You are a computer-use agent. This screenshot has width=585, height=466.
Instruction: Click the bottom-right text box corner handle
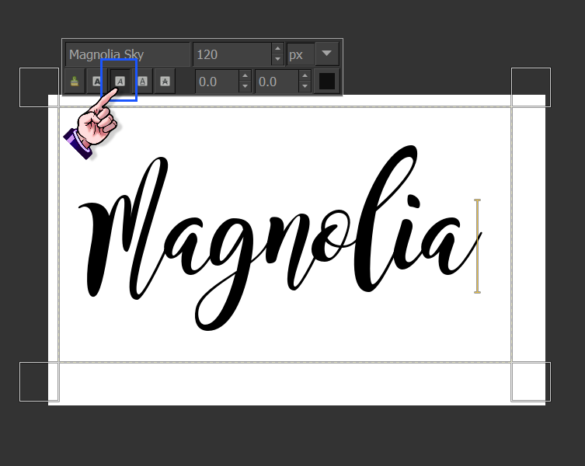(x=531, y=381)
